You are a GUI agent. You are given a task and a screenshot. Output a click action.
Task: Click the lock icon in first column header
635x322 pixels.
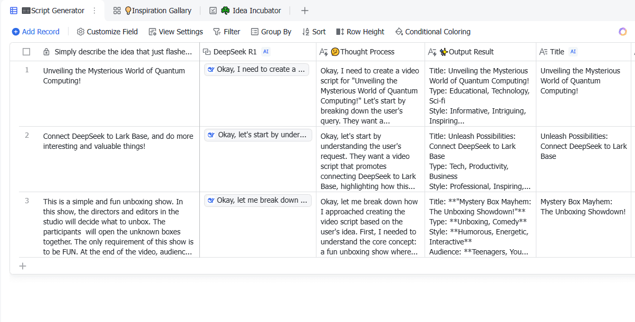click(46, 52)
